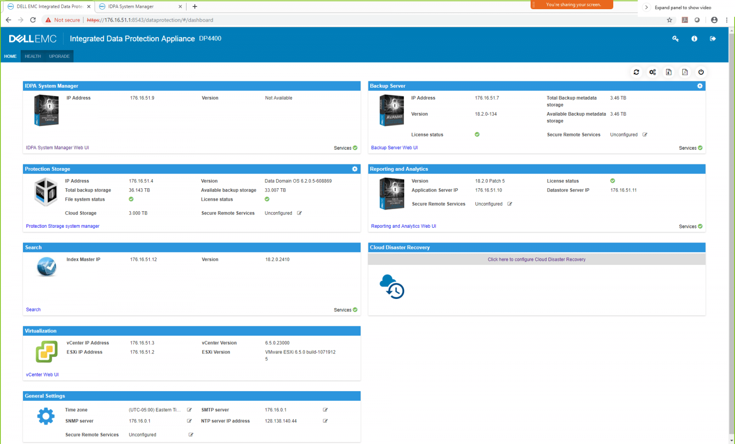Refresh the dashboard with the circular arrows icon
Viewport: 735px width, 444px height.
636,72
